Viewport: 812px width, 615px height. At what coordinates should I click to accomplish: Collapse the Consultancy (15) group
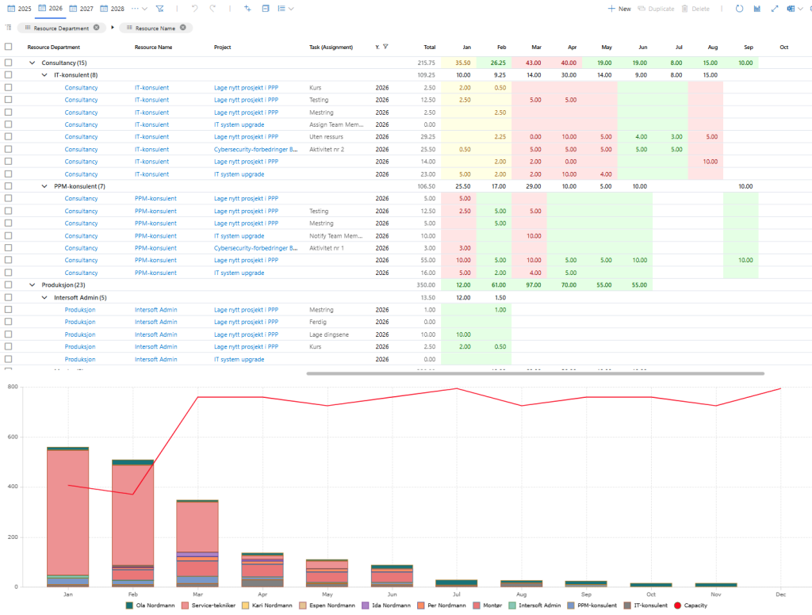(32, 63)
